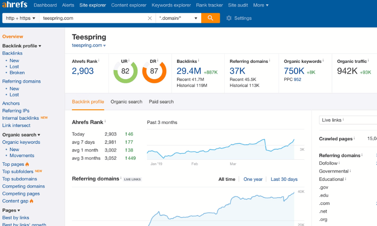Open Top subdomains in the sidebar
Image resolution: width=377 pixels, height=226 pixels.
(x=20, y=179)
